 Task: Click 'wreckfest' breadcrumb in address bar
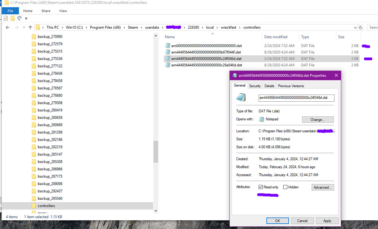tap(228, 27)
